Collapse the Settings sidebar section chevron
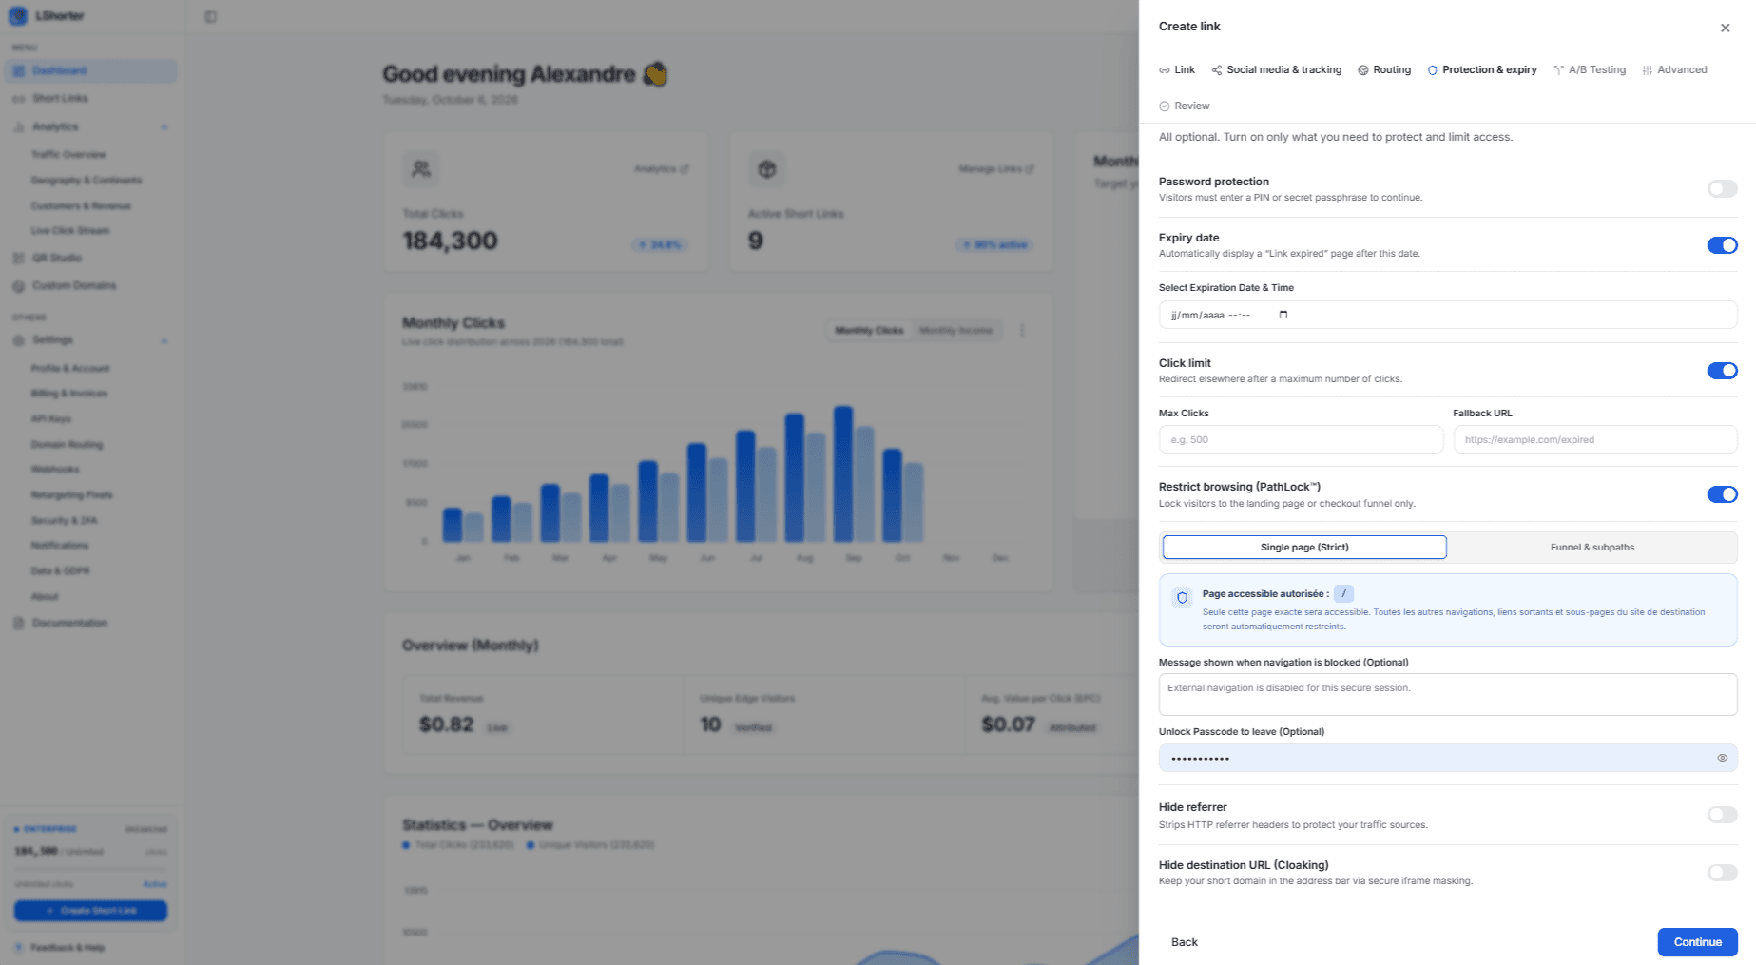Screen dimensions: 1756x965 point(164,340)
